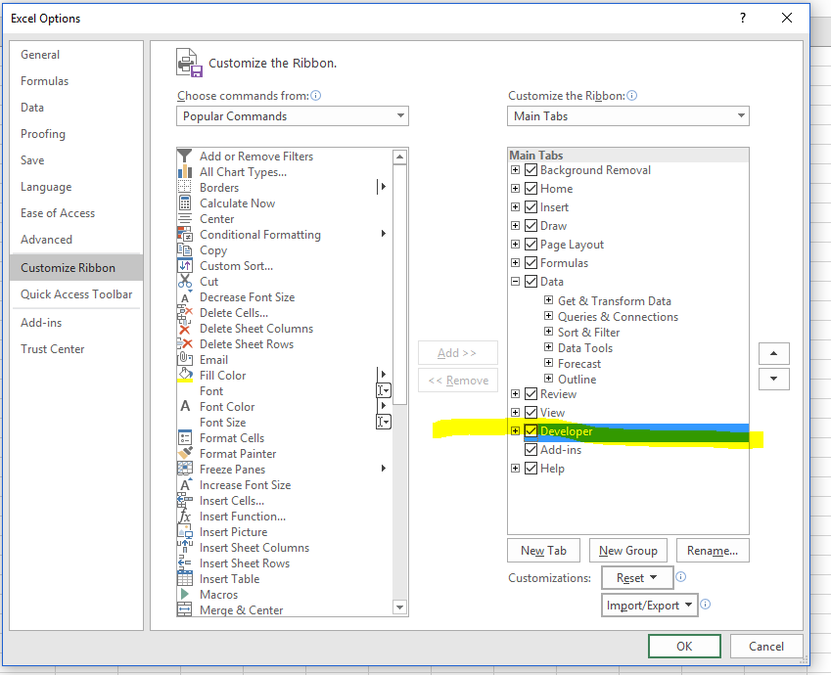Image resolution: width=831 pixels, height=675 pixels.
Task: Click the Merge & Center icon
Action: point(184,609)
